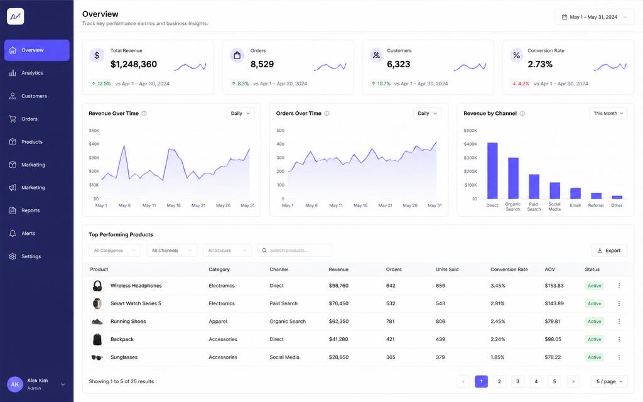This screenshot has width=643, height=402.
Task: Click the Export button
Action: click(x=609, y=251)
